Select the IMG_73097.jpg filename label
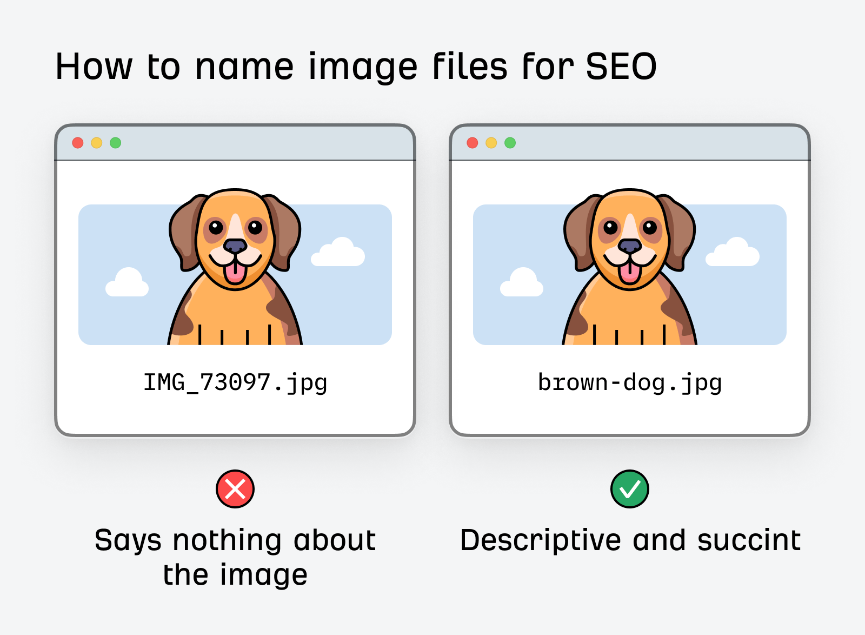865x635 pixels. 235,382
